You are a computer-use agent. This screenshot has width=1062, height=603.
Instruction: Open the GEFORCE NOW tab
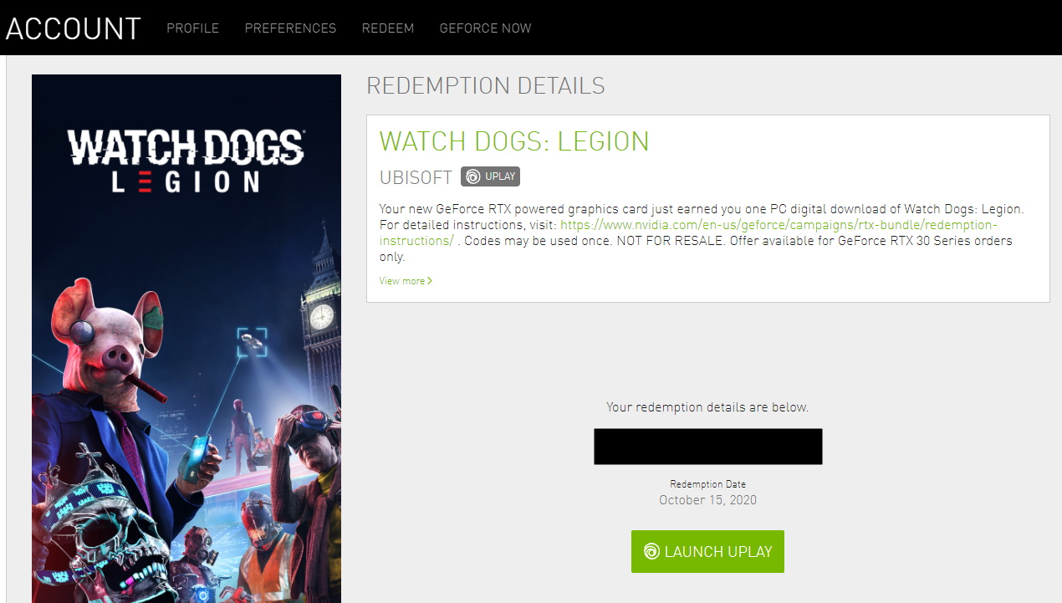coord(485,28)
